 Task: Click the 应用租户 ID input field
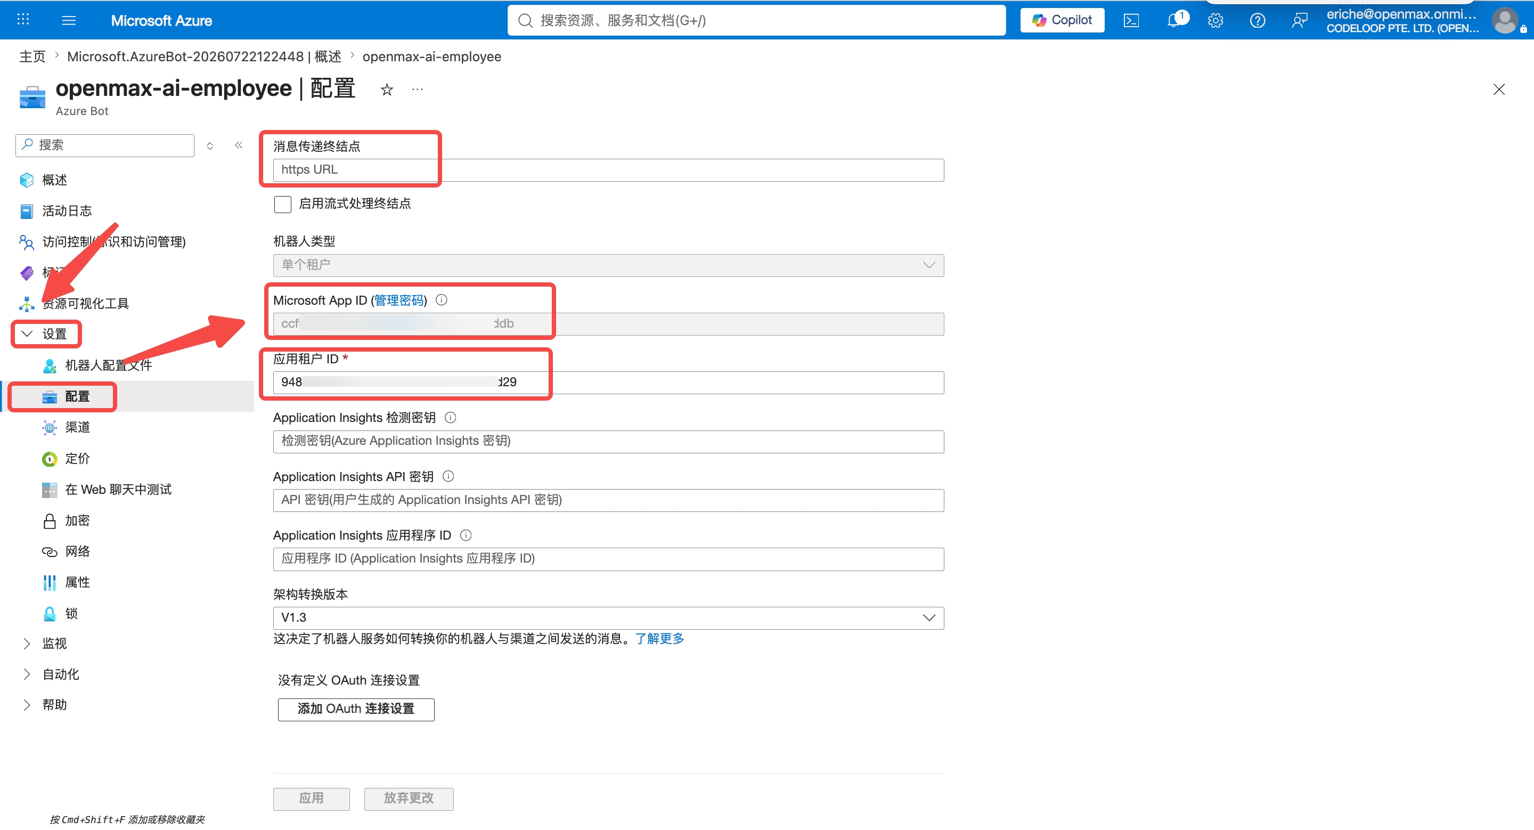tap(608, 383)
